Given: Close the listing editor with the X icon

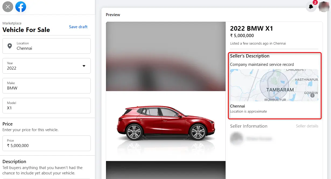Looking at the screenshot, I should 8,7.
